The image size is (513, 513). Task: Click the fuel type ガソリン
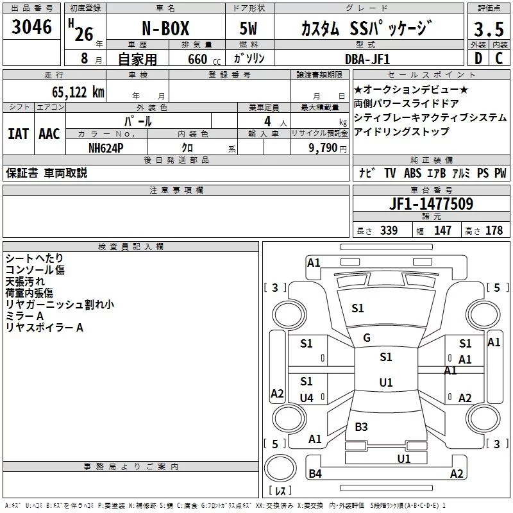(249, 58)
